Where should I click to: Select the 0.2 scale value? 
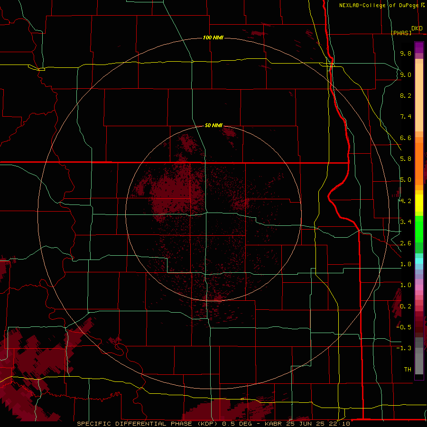pos(406,306)
